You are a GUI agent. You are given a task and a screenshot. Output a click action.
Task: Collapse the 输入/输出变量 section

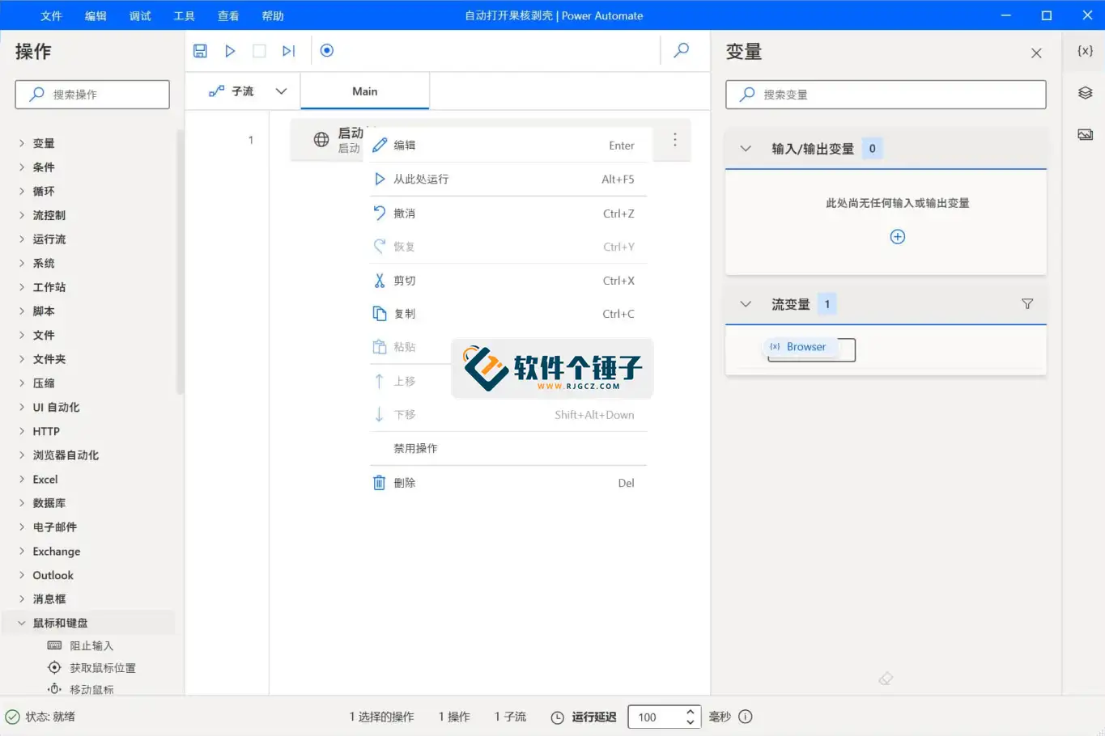[x=746, y=149]
